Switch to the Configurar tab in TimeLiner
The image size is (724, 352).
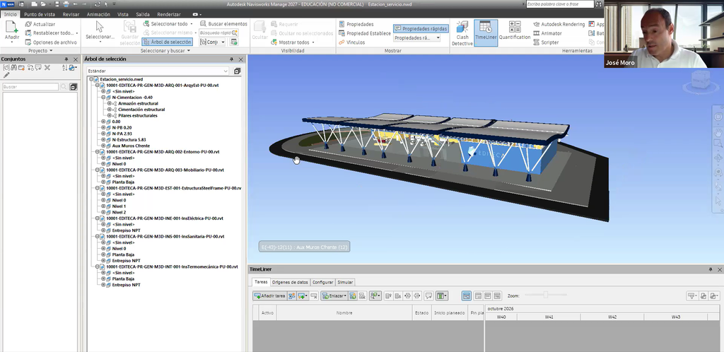322,282
